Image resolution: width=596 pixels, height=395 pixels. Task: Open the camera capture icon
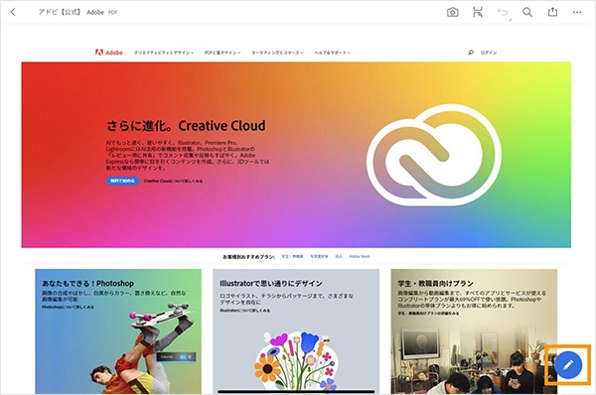(452, 13)
